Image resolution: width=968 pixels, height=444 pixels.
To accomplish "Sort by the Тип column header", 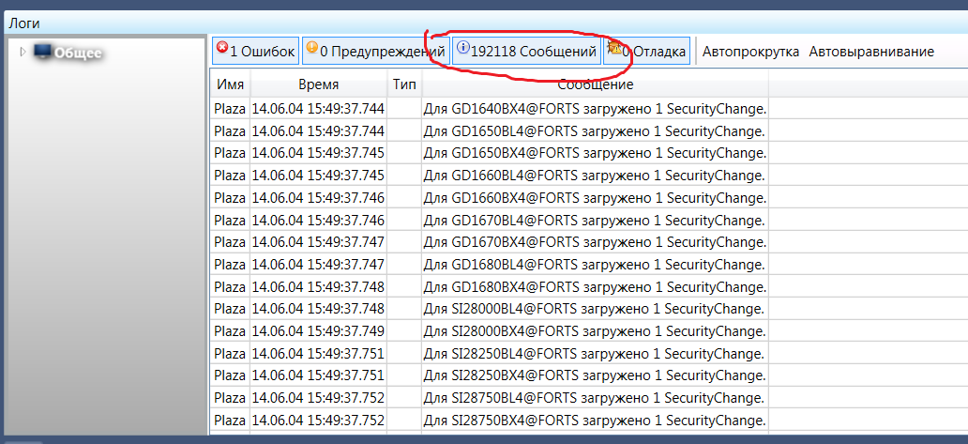I will pos(404,84).
